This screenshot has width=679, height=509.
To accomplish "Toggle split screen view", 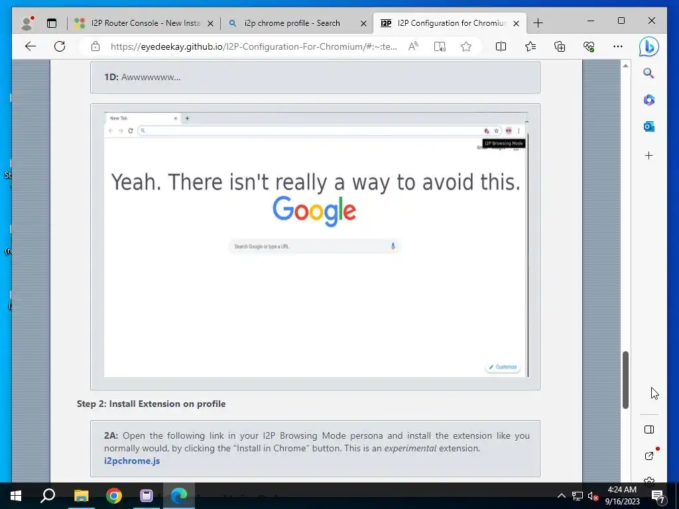I will (x=501, y=46).
